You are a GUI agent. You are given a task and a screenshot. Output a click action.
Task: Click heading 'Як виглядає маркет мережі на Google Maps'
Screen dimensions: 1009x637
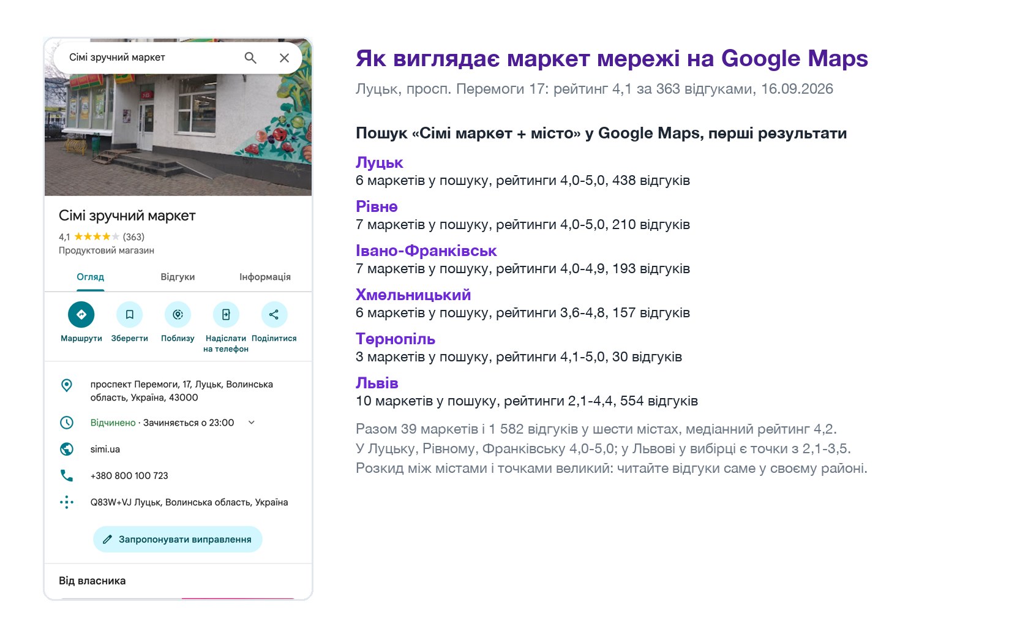[x=612, y=58]
